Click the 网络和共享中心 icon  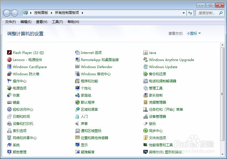tap(9, 138)
